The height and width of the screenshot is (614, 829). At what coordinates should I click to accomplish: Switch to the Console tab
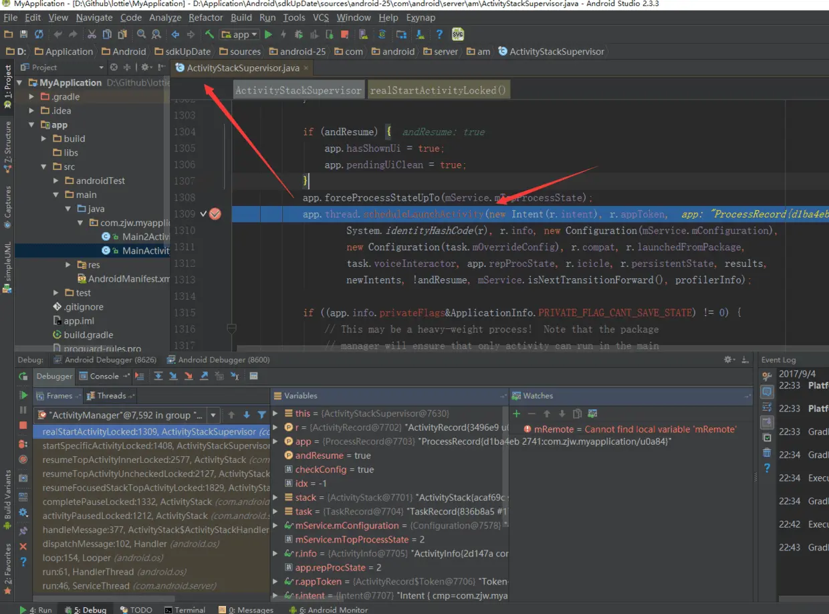click(104, 377)
